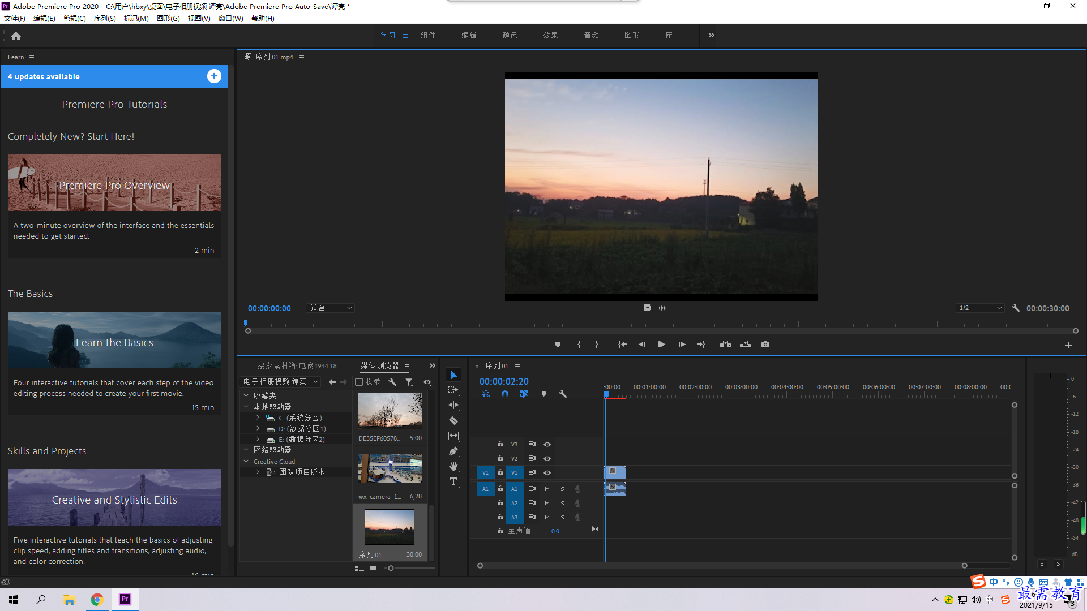
Task: Toggle Linked Selection in timeline
Action: click(524, 394)
